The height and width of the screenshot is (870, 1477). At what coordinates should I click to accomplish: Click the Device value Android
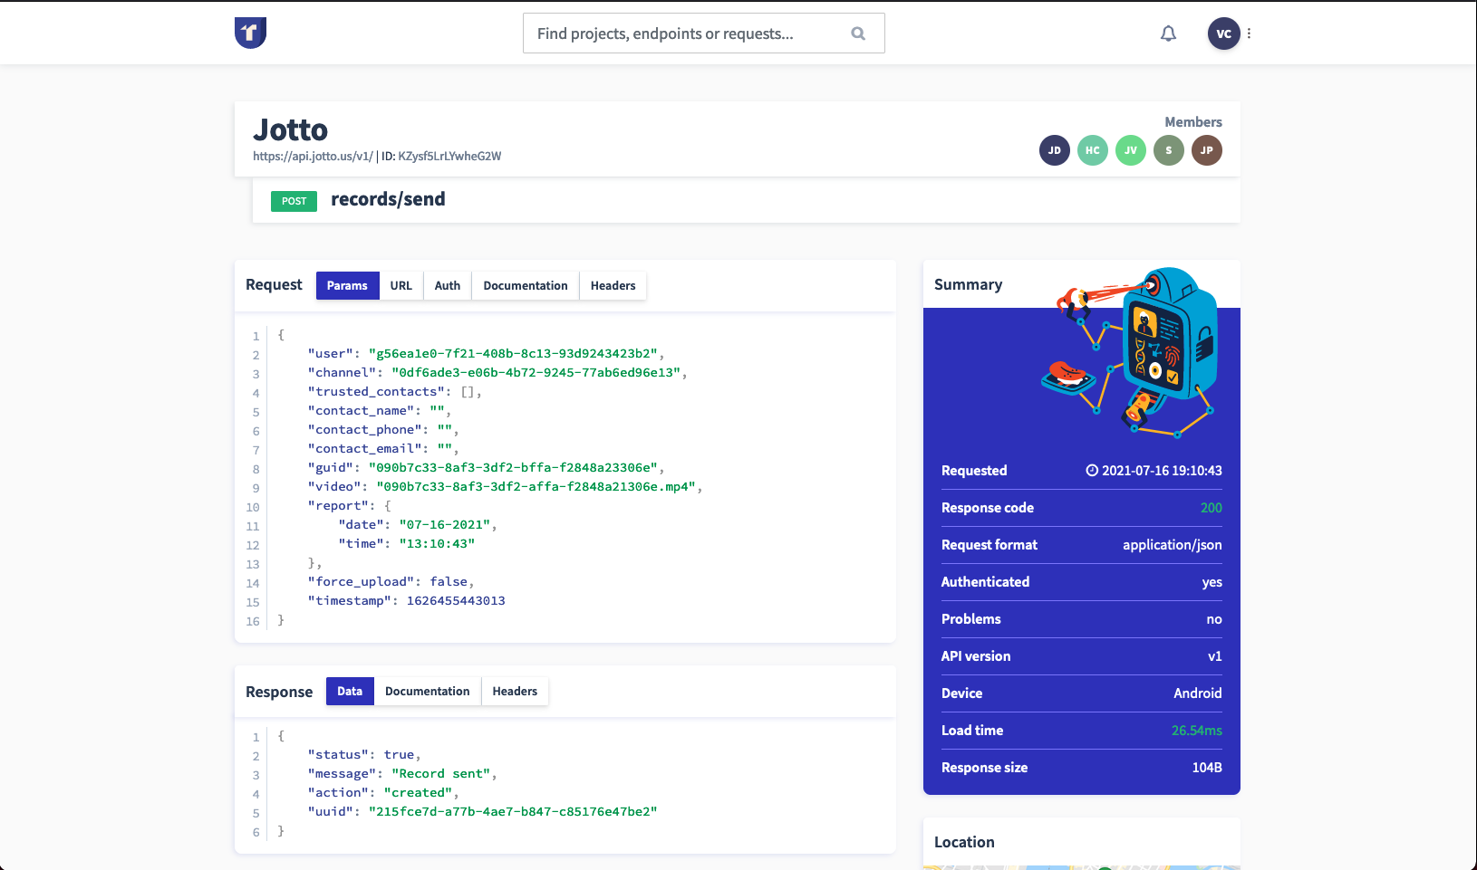click(1198, 693)
